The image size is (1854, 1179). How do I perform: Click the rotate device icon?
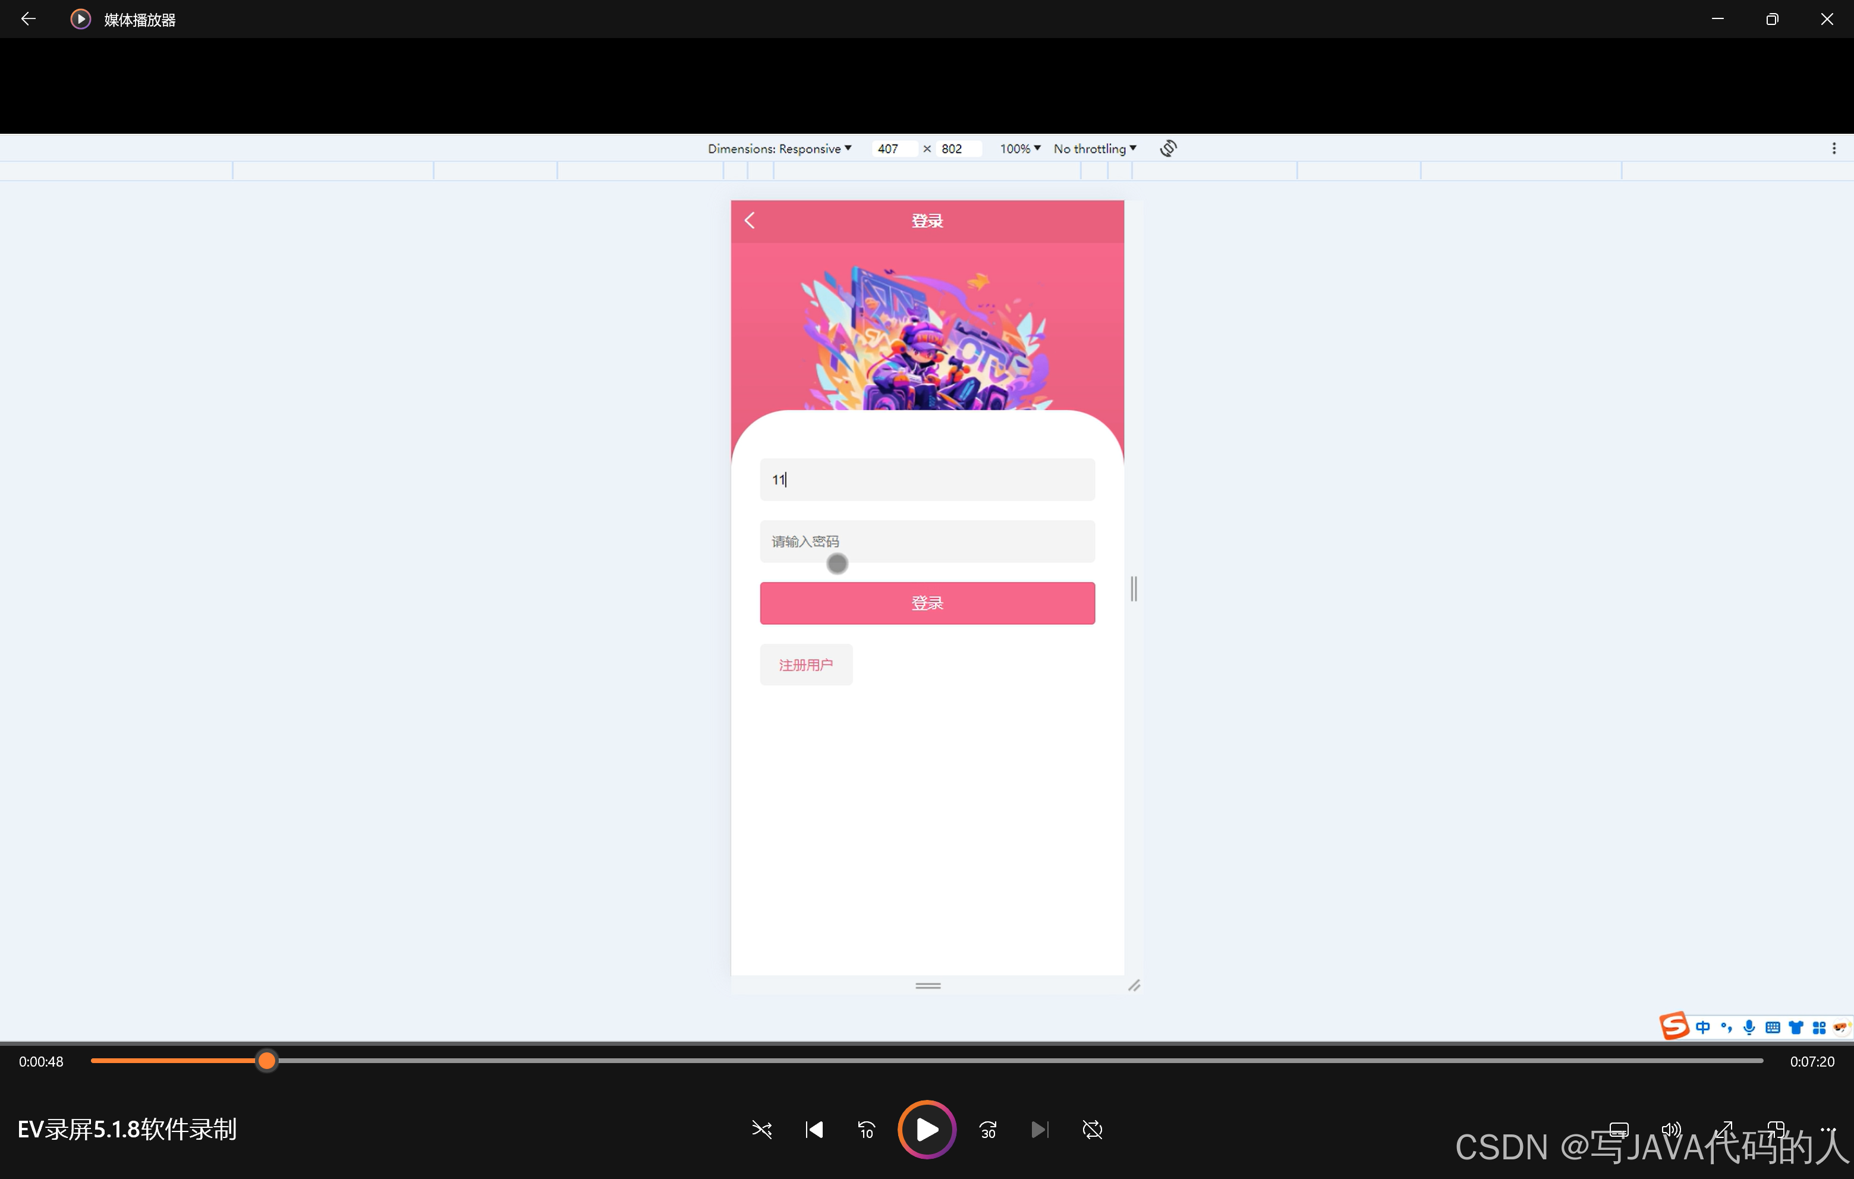coord(1168,148)
